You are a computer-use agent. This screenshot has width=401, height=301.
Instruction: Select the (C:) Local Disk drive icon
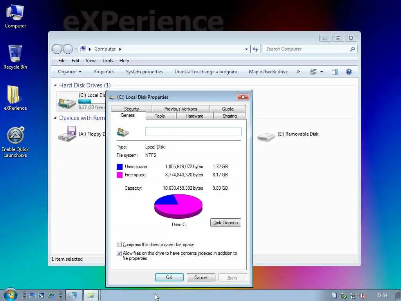point(67,103)
